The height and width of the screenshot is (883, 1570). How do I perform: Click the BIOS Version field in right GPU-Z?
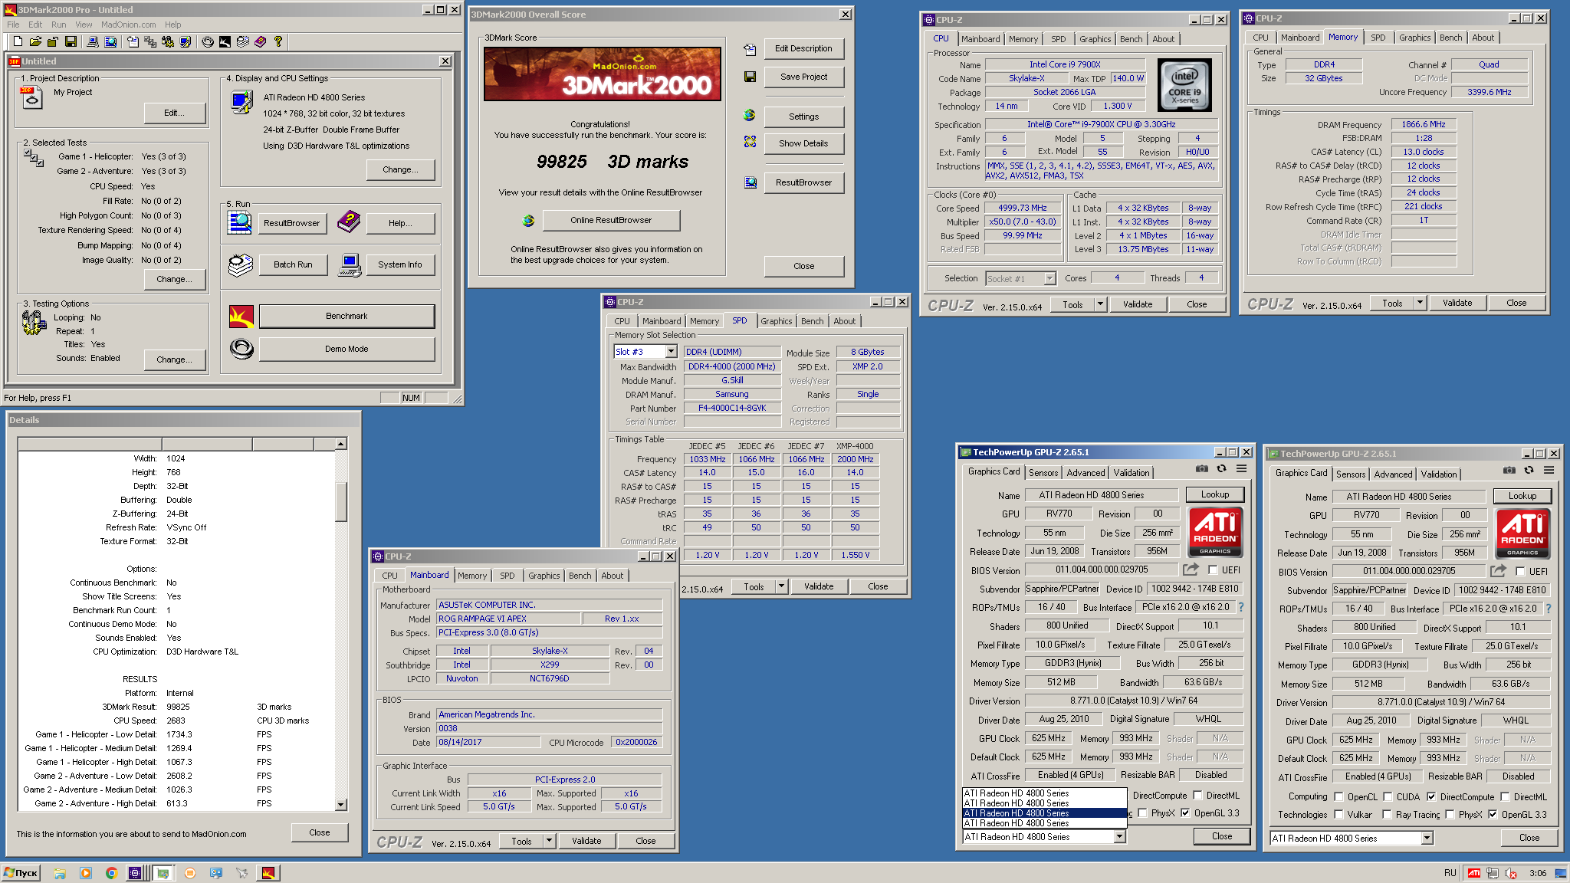click(1409, 571)
